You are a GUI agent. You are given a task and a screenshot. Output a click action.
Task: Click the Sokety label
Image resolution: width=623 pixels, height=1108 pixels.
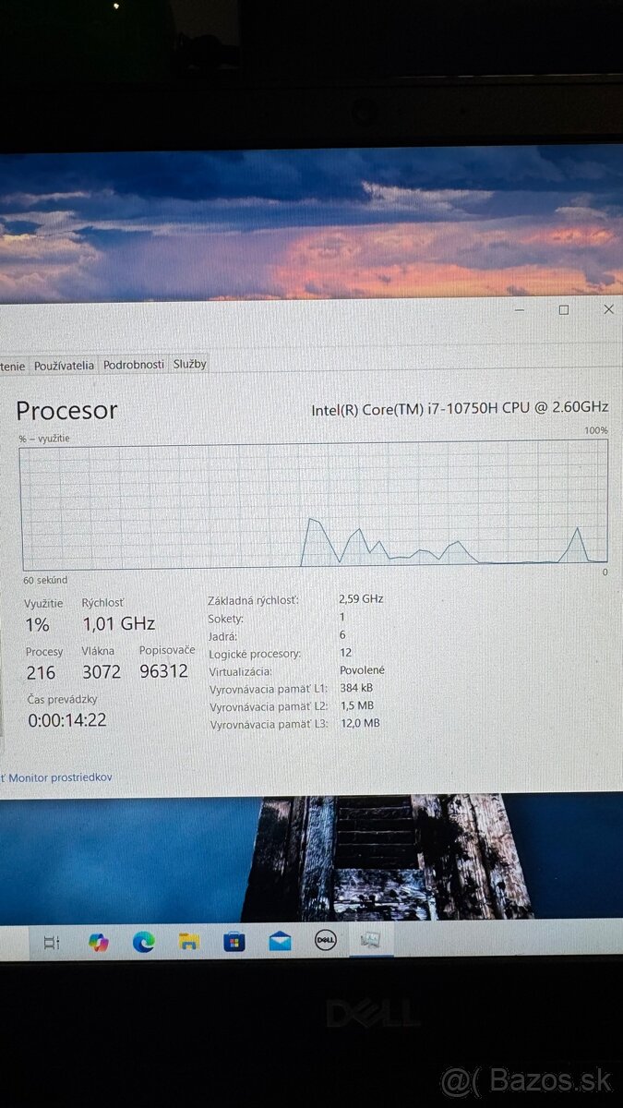(x=225, y=618)
